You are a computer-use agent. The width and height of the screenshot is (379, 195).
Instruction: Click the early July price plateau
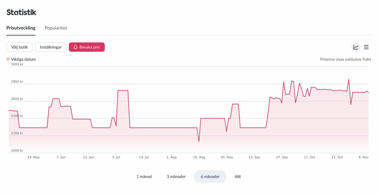tap(123, 91)
